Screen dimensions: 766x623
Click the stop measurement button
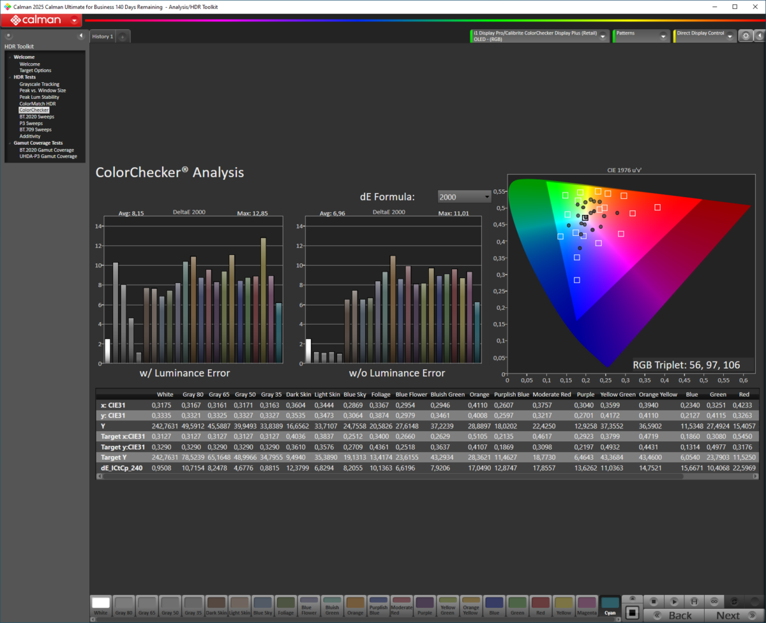[653, 601]
